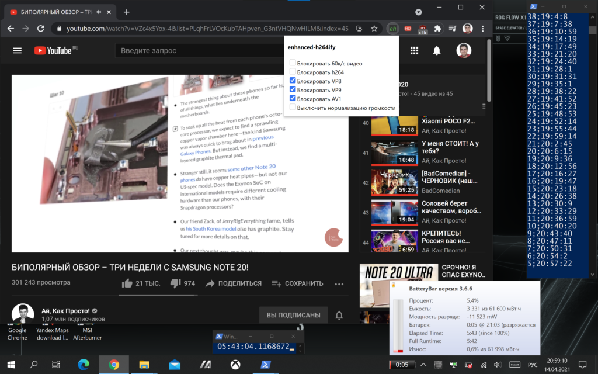Open the Windows action center
Image resolution: width=598 pixels, height=374 pixels.
pos(582,365)
